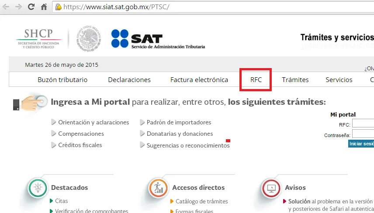Image resolution: width=374 pixels, height=213 pixels.
Task: Open the Factura electrónica menu
Action: coord(199,79)
